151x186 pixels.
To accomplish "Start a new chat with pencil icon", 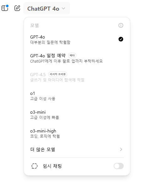I will click(17, 8).
